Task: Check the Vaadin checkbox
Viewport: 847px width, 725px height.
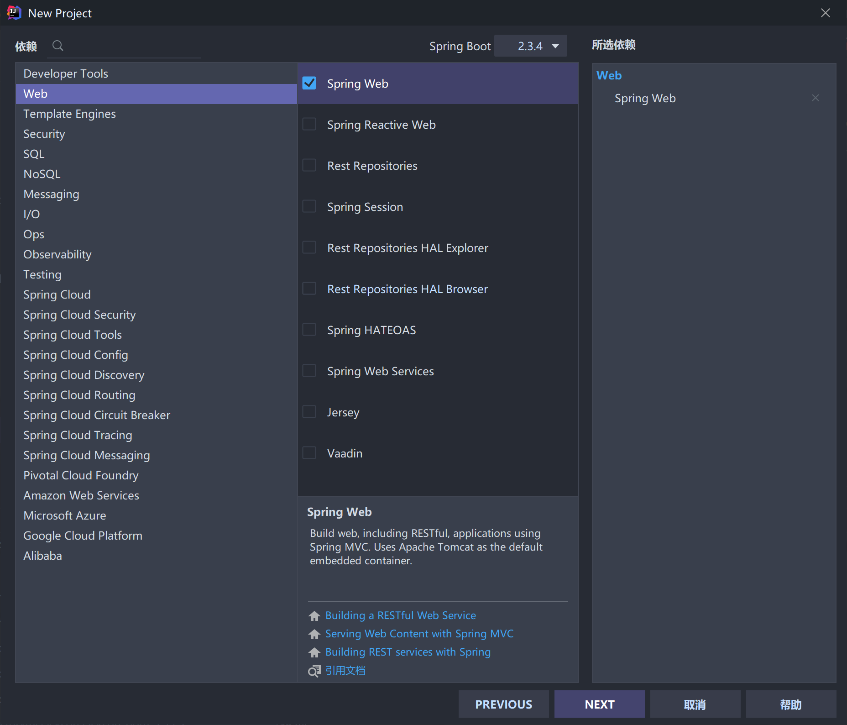Action: tap(309, 453)
